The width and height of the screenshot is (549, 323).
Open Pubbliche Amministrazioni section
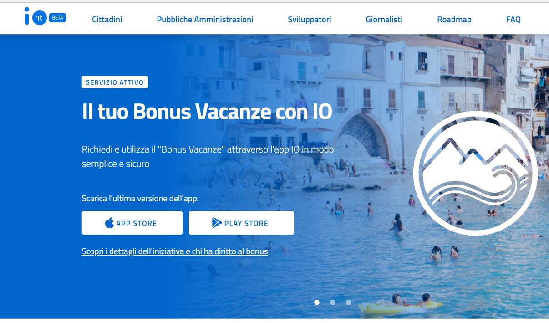205,20
